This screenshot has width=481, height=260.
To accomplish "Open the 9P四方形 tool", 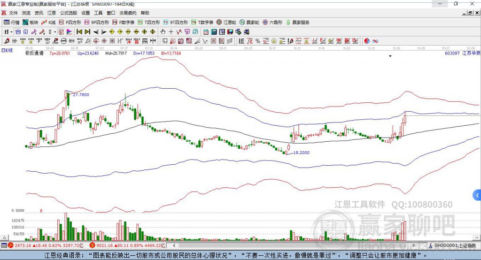I will point(97,23).
